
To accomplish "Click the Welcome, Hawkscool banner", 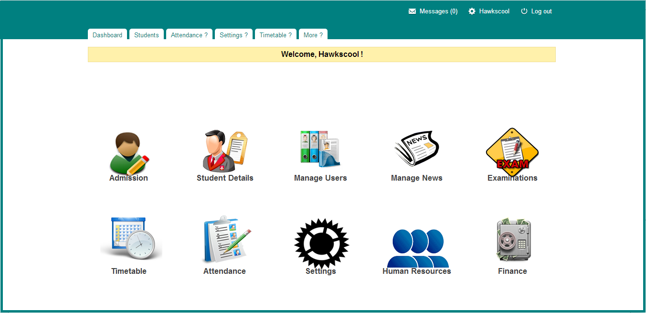I will point(322,54).
